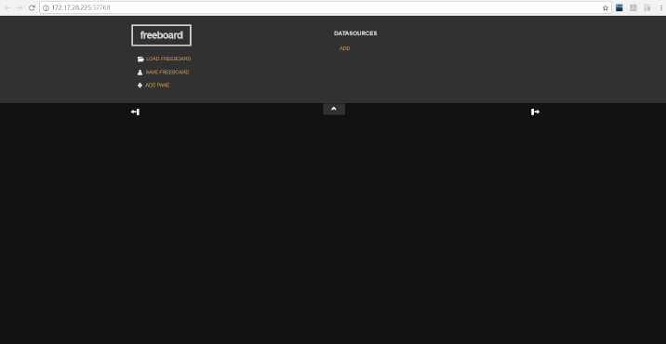
Task: Click the rightmost gray extension icon
Action: pyautogui.click(x=646, y=7)
